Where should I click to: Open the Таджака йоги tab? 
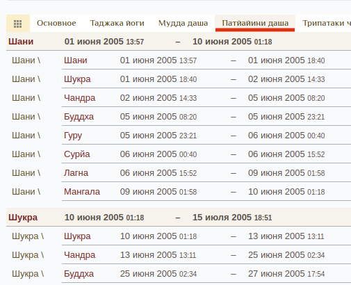pos(117,23)
